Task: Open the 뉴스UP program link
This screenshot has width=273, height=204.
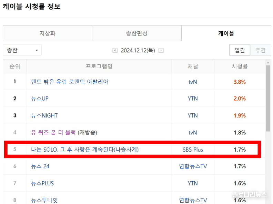Action: (40, 99)
